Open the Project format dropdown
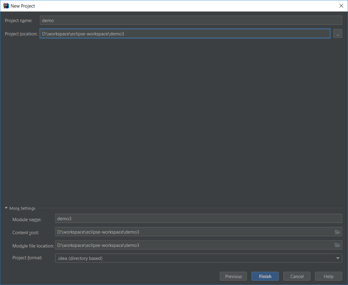The height and width of the screenshot is (285, 348). [x=199, y=258]
